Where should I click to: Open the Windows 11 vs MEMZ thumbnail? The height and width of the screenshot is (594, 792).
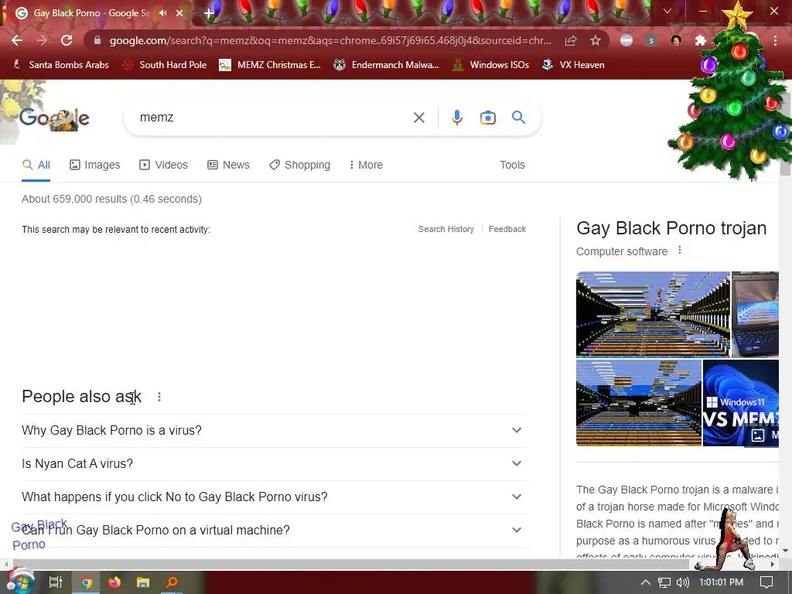tap(740, 403)
